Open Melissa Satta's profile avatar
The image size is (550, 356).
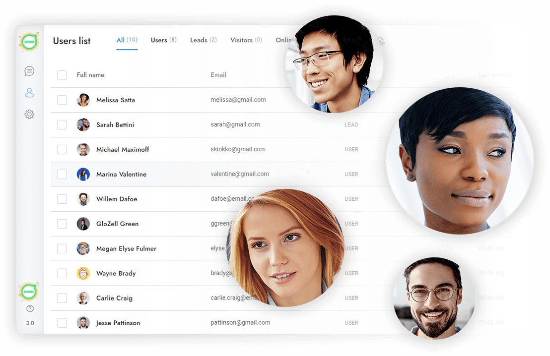(83, 100)
